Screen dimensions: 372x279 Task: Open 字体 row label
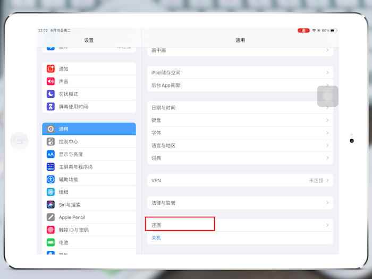[156, 133]
